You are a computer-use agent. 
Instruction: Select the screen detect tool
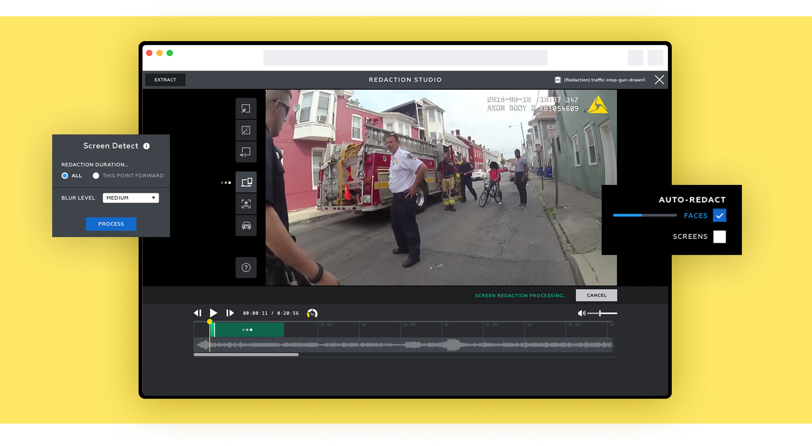pyautogui.click(x=246, y=182)
